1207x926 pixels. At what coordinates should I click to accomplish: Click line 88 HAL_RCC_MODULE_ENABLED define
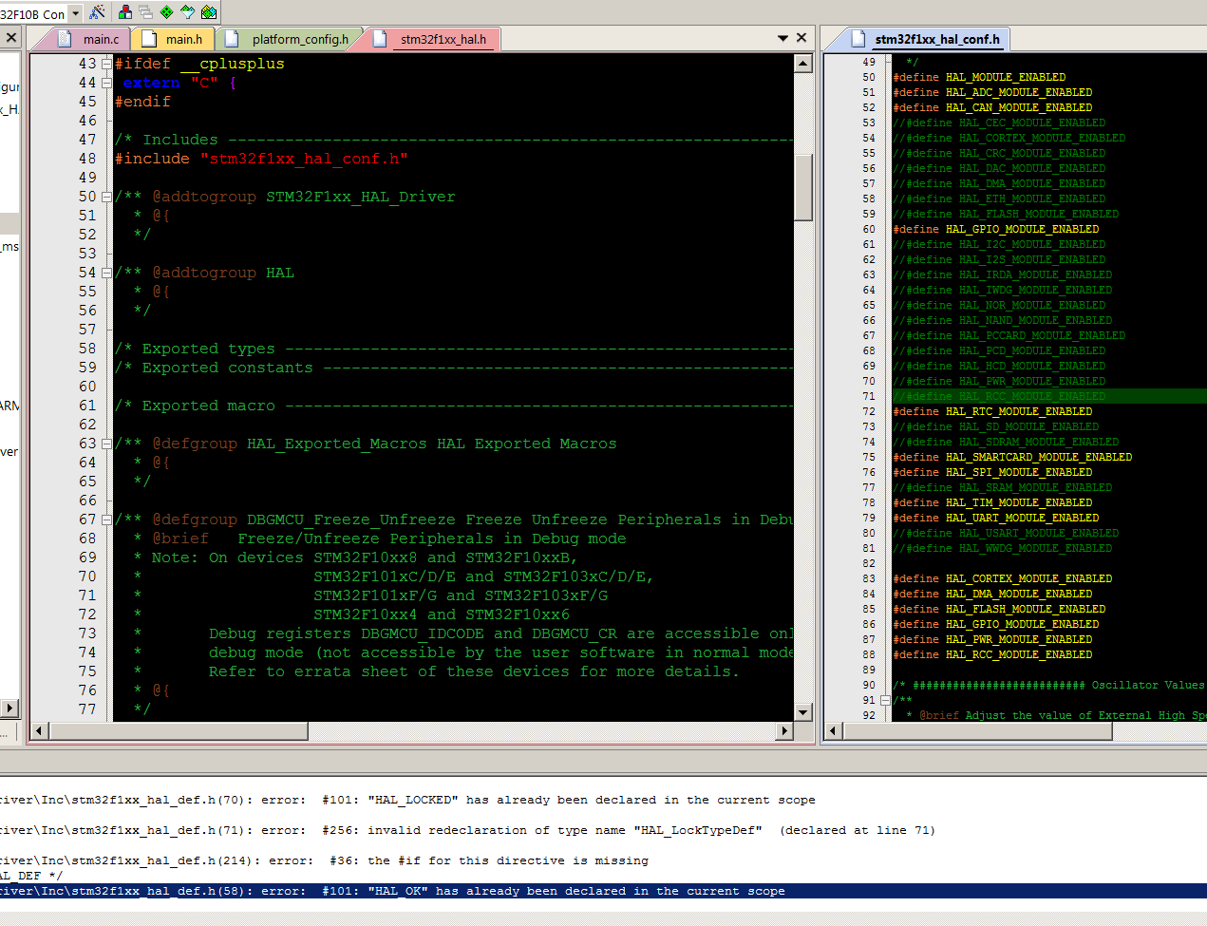pyautogui.click(x=992, y=654)
